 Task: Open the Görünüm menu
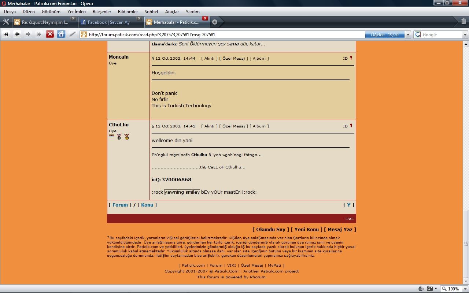pyautogui.click(x=51, y=12)
